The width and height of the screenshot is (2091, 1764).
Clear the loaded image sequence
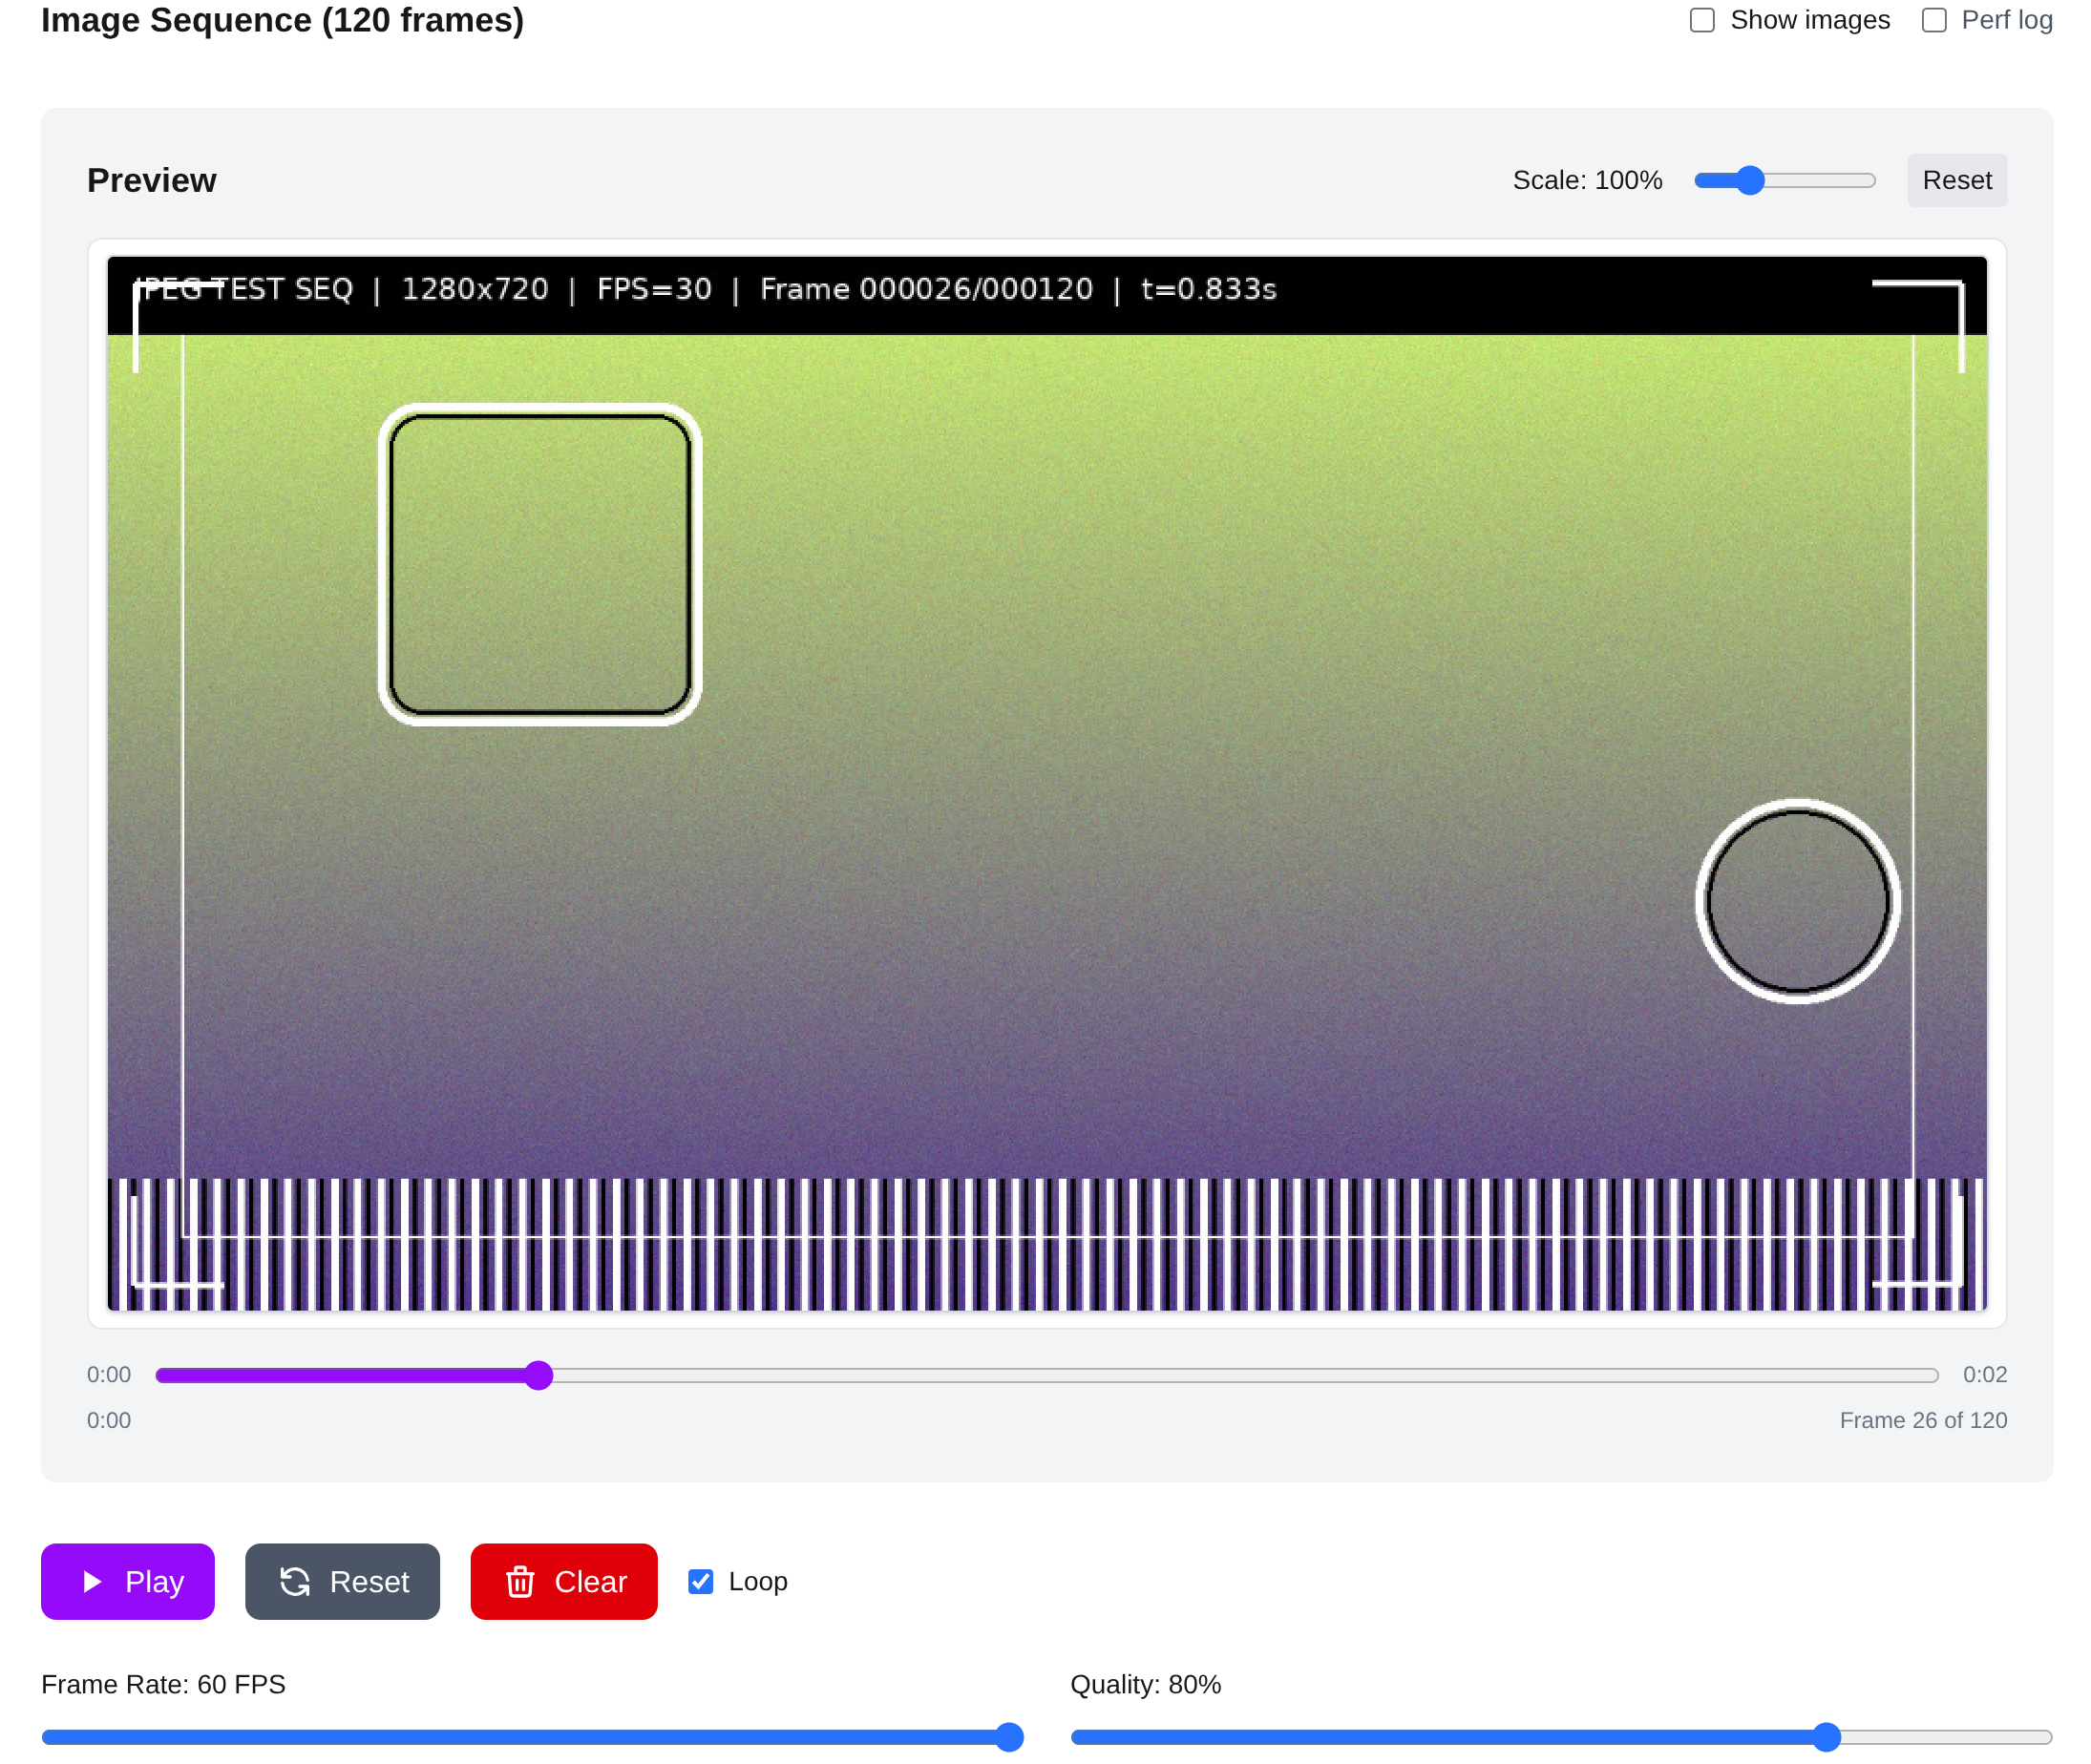[x=563, y=1581]
